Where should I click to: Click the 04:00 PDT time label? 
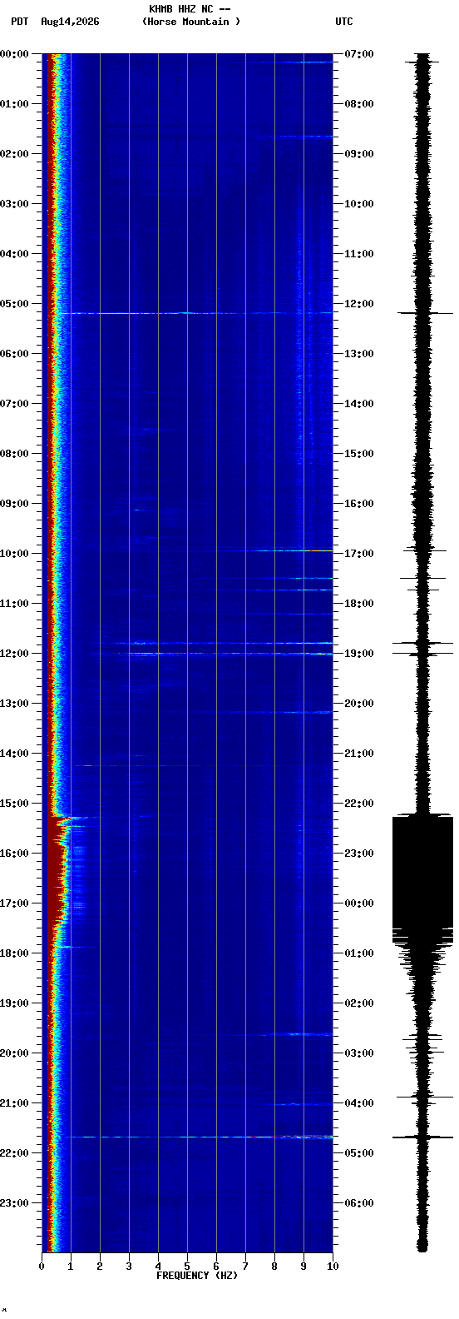tap(15, 254)
